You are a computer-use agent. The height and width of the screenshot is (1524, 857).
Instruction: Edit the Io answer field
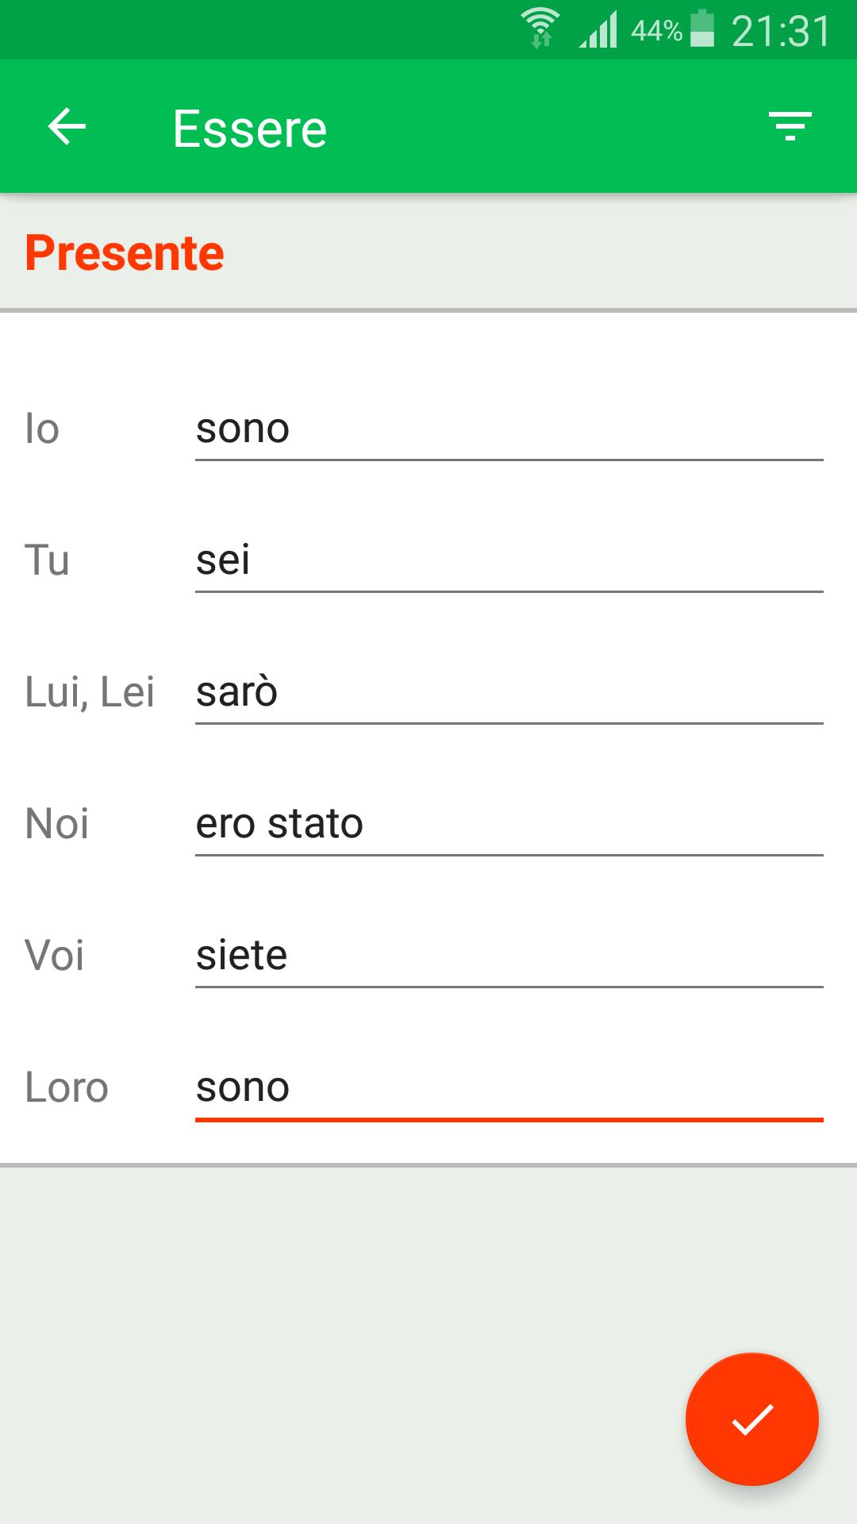point(509,429)
